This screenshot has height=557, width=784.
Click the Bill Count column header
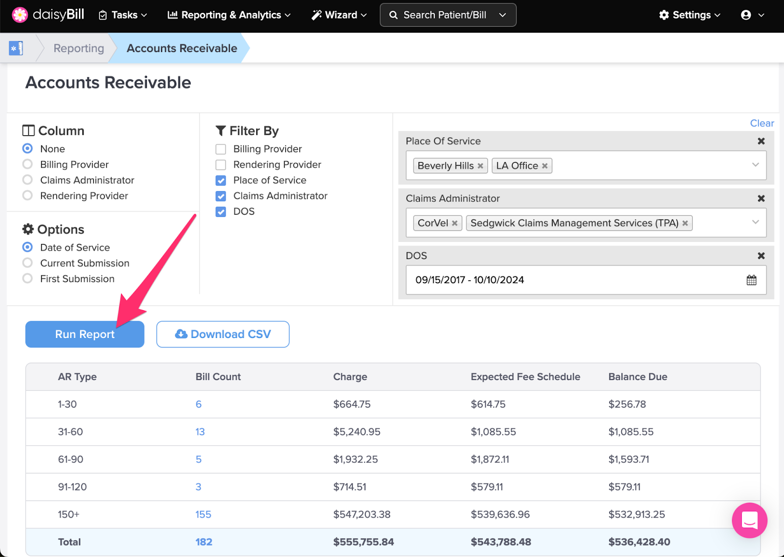tap(218, 377)
